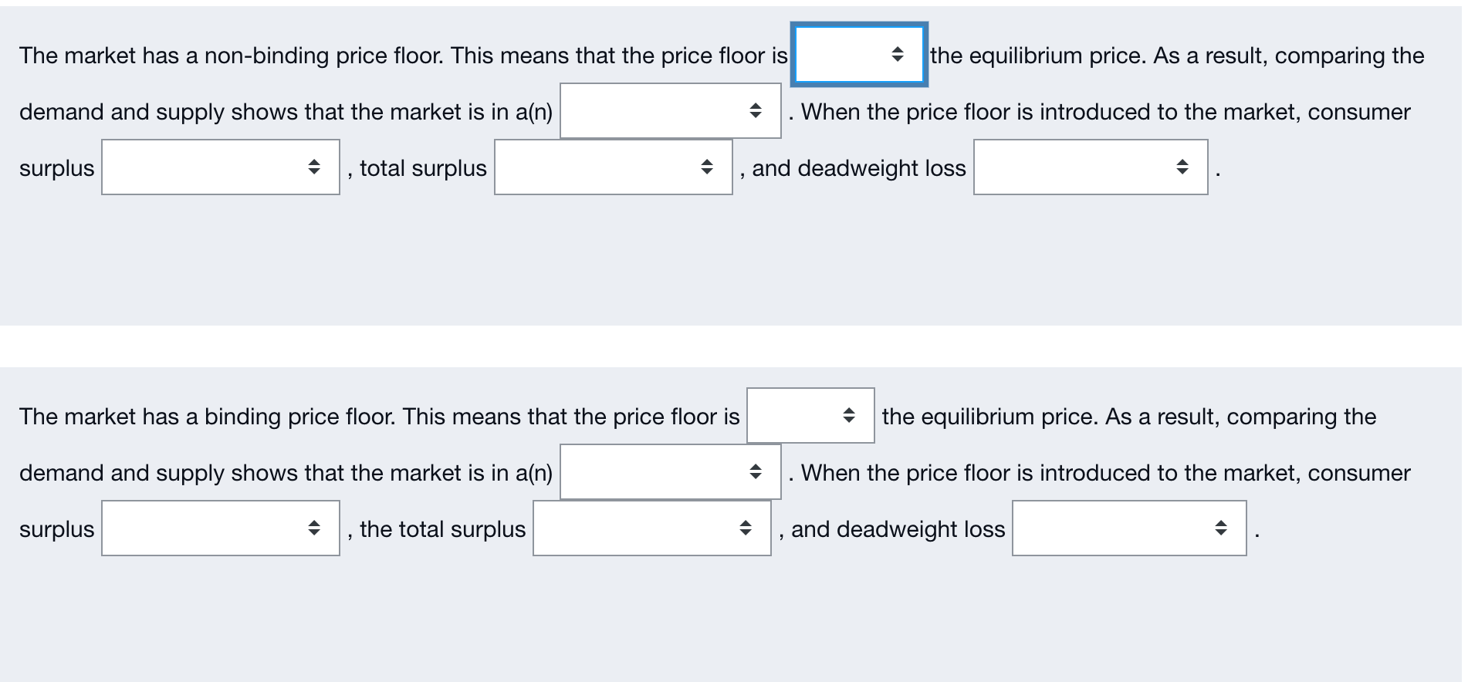Click arrows on non-binding market state dropdown

[x=756, y=111]
